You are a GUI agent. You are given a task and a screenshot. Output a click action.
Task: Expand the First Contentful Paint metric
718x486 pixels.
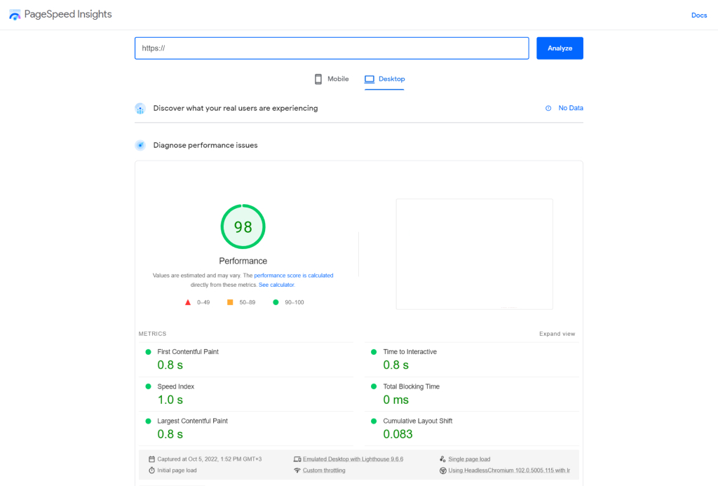[x=188, y=352]
